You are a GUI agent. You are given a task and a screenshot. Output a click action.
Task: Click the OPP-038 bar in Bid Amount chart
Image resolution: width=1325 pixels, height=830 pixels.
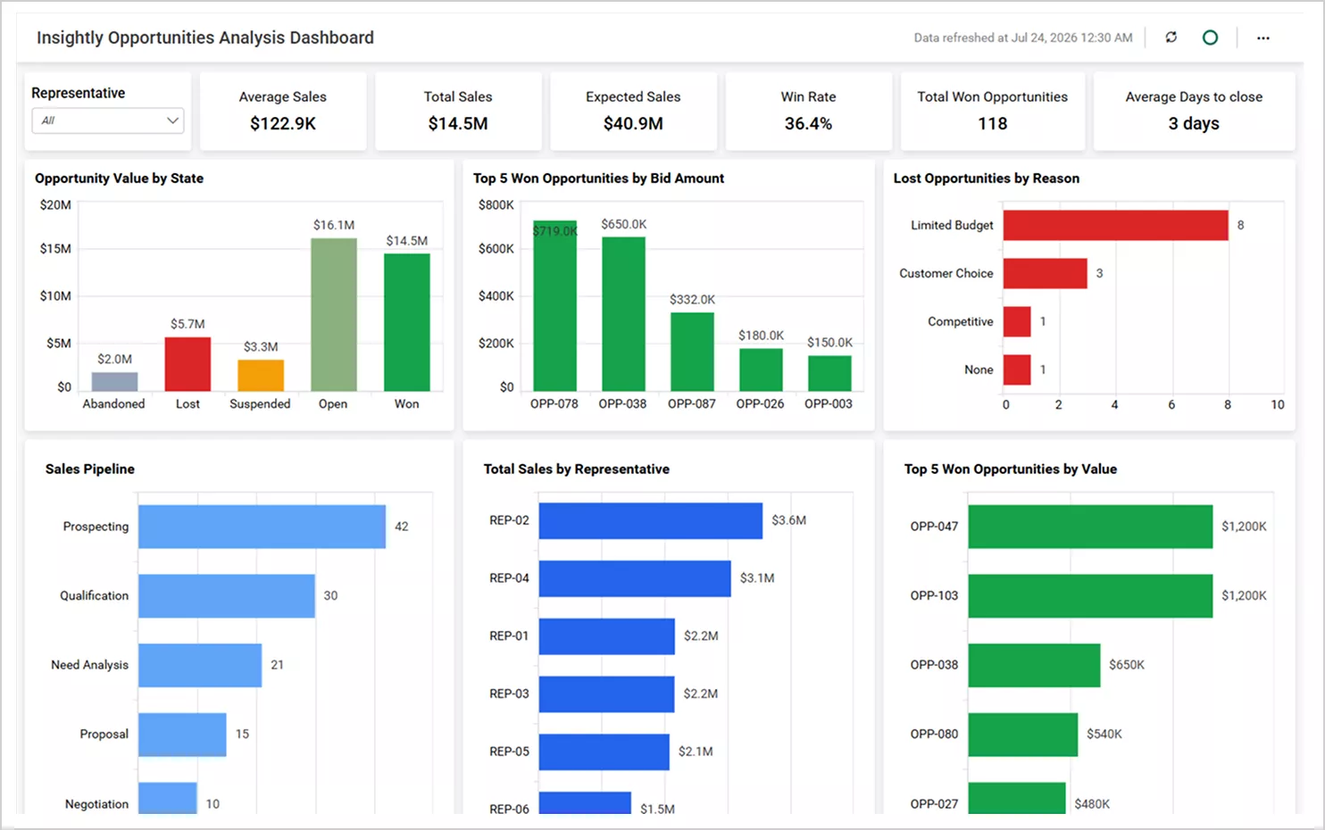[623, 314]
